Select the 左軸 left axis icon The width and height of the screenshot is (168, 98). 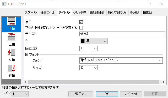(12, 55)
